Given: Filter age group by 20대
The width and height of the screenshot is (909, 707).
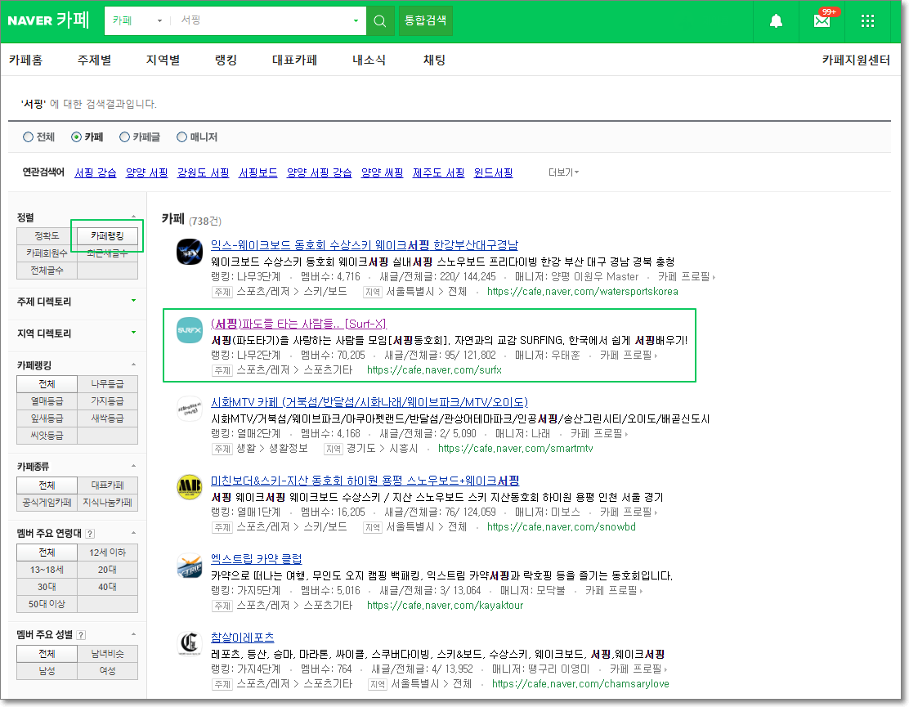Looking at the screenshot, I should pos(107,570).
